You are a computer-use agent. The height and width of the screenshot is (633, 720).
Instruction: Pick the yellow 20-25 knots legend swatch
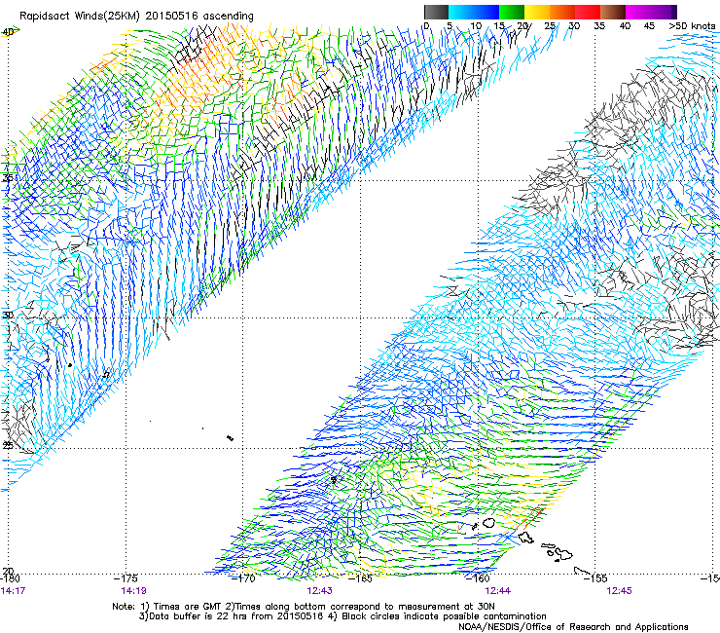tap(537, 12)
